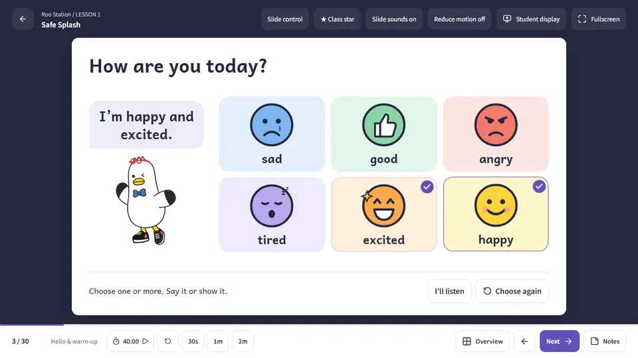This screenshot has width=638, height=358.
Task: Click the "Safe Splash" lesson title
Action: pyautogui.click(x=60, y=25)
